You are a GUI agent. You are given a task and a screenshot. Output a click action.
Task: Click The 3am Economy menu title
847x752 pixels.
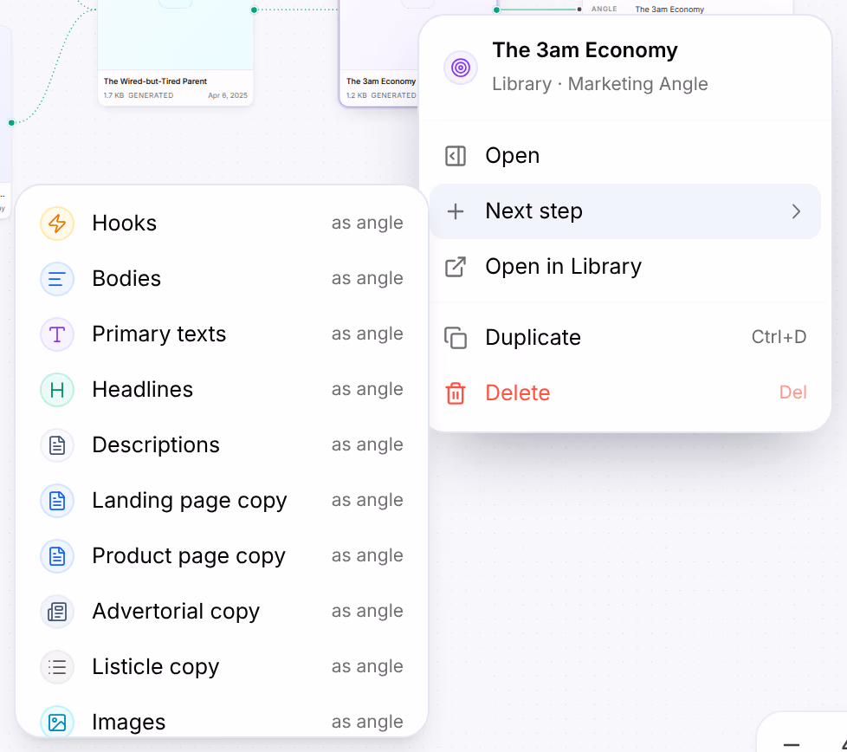pyautogui.click(x=585, y=50)
